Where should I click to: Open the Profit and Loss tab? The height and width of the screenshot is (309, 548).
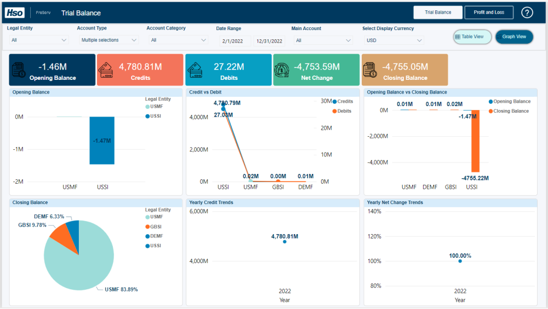tap(489, 12)
